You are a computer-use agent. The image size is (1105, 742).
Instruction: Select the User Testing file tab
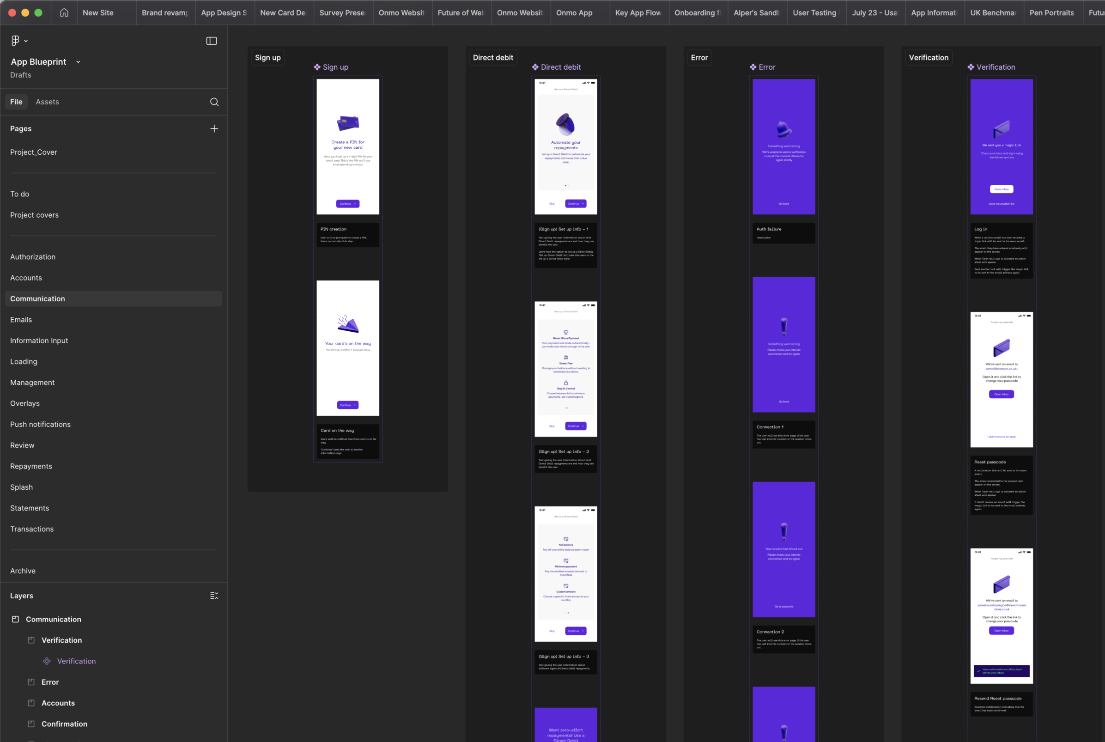(814, 13)
